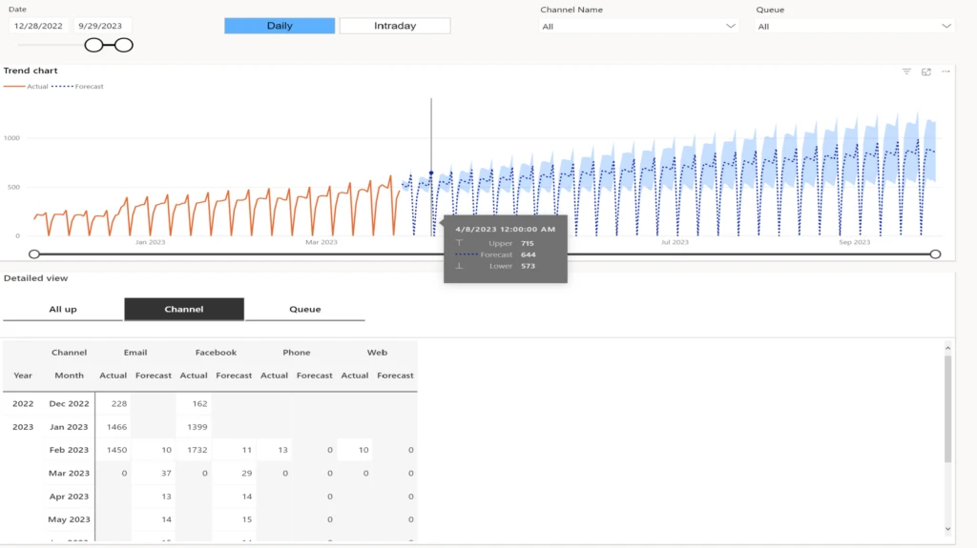Open more options ellipsis on Trend chart
This screenshot has width=977, height=548.
[x=946, y=71]
